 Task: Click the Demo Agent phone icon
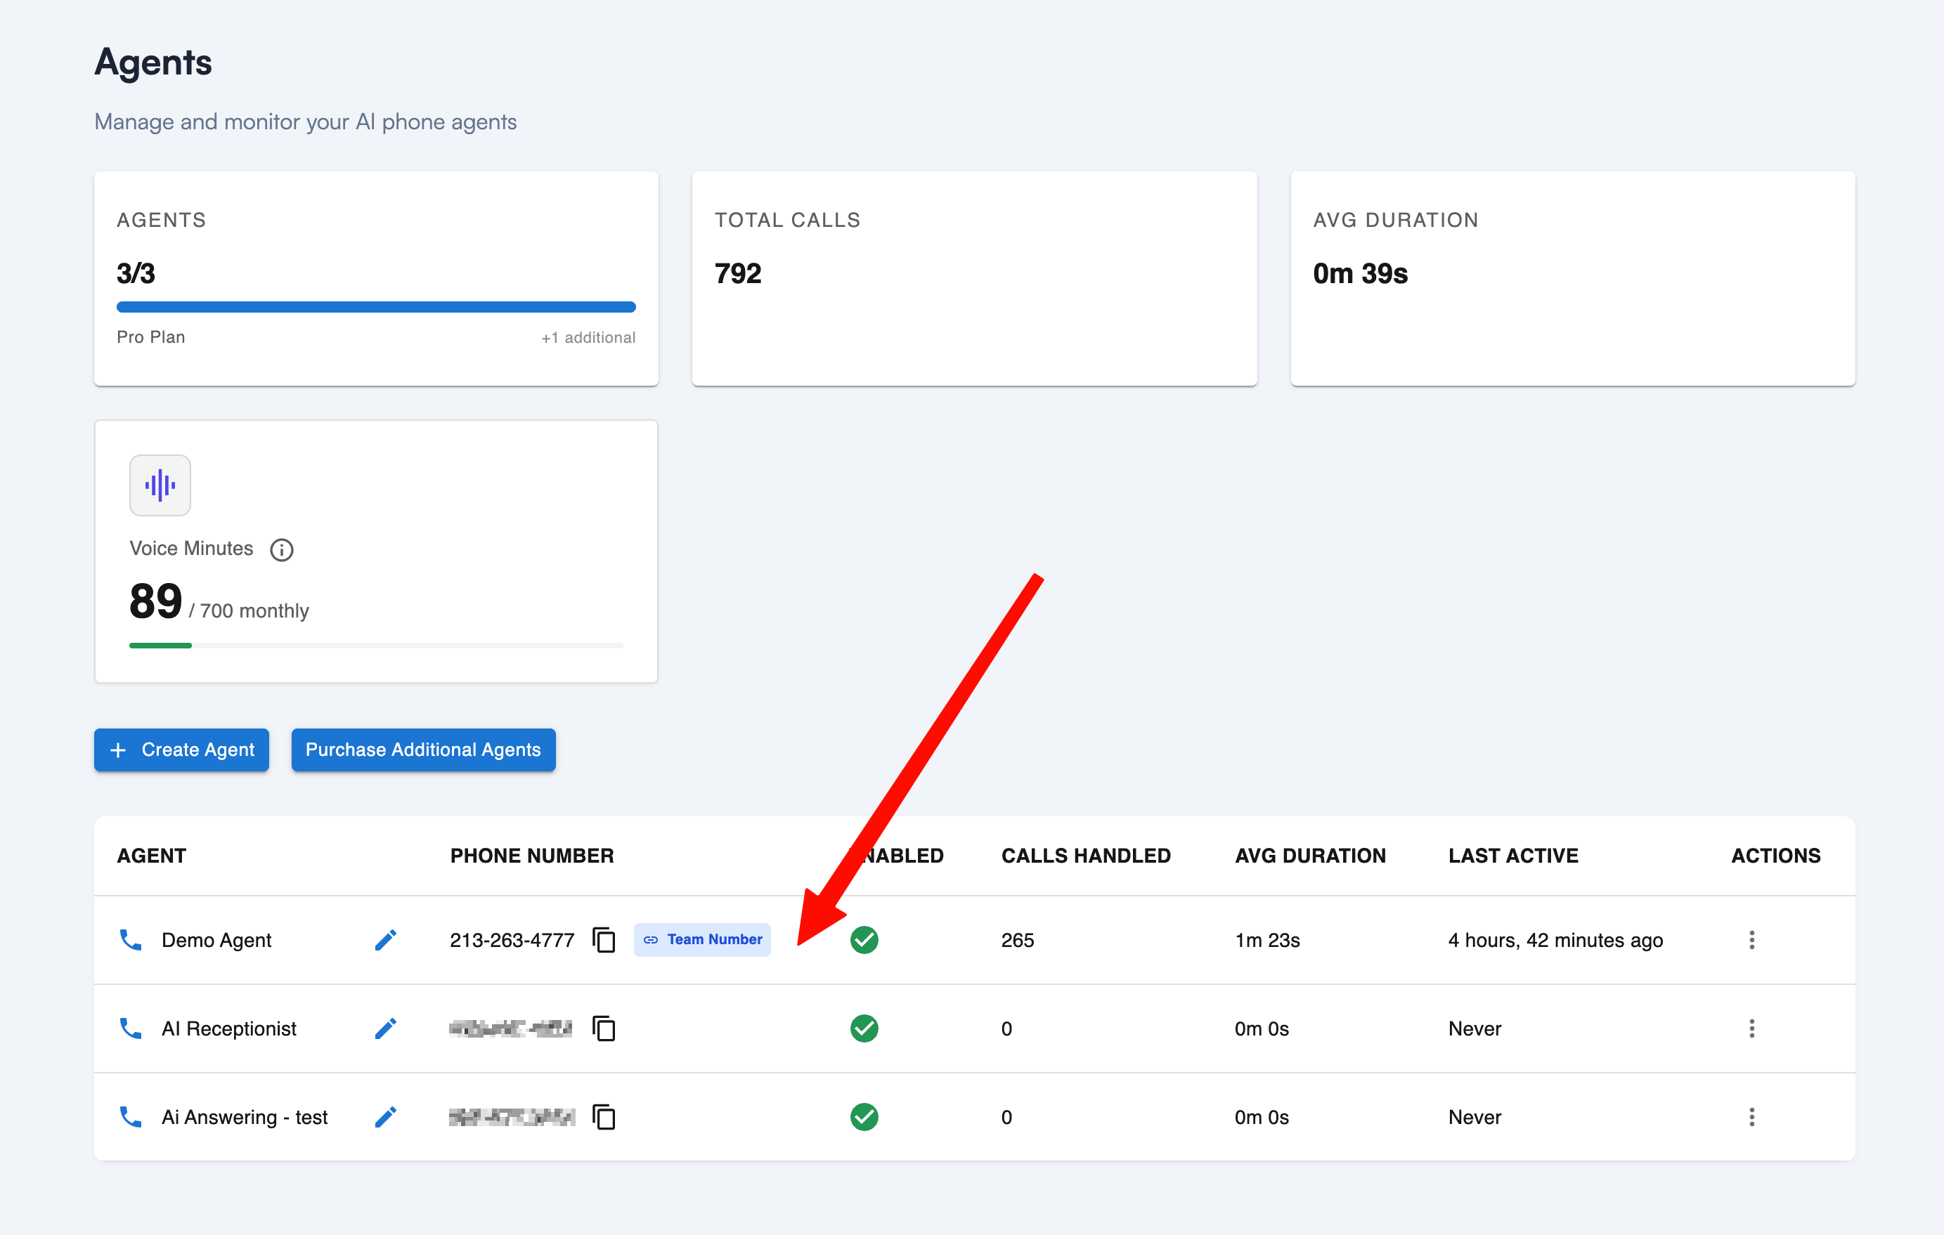131,939
